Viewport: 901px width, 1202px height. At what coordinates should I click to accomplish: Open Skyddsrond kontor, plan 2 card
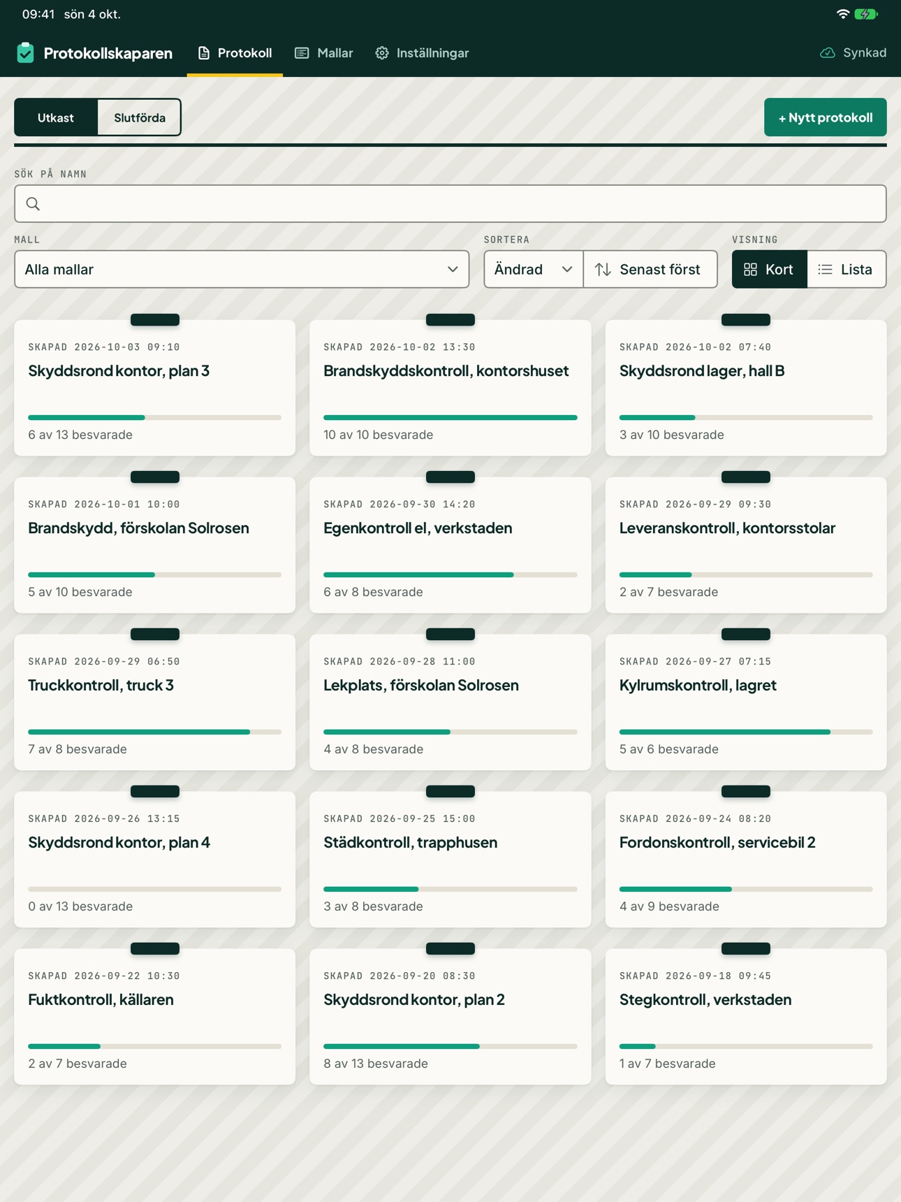pyautogui.click(x=450, y=1018)
